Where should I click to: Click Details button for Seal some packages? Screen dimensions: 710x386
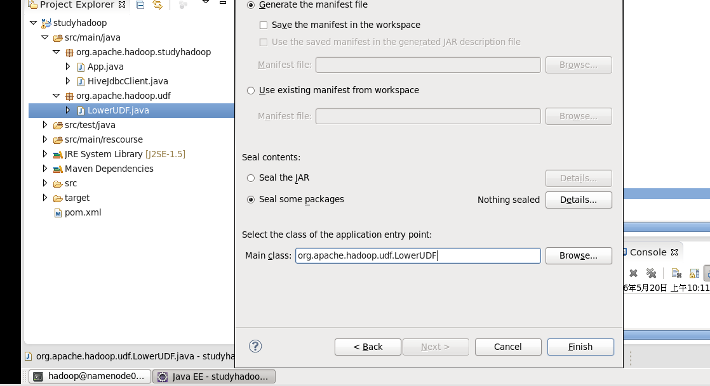(579, 200)
